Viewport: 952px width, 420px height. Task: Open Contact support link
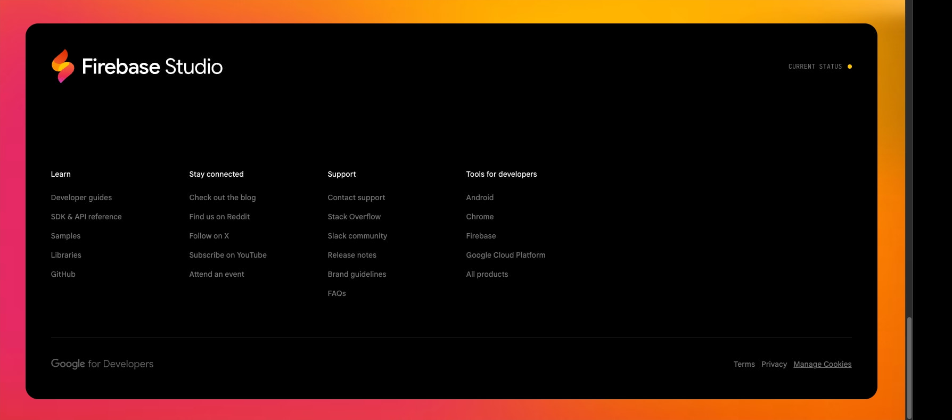356,197
